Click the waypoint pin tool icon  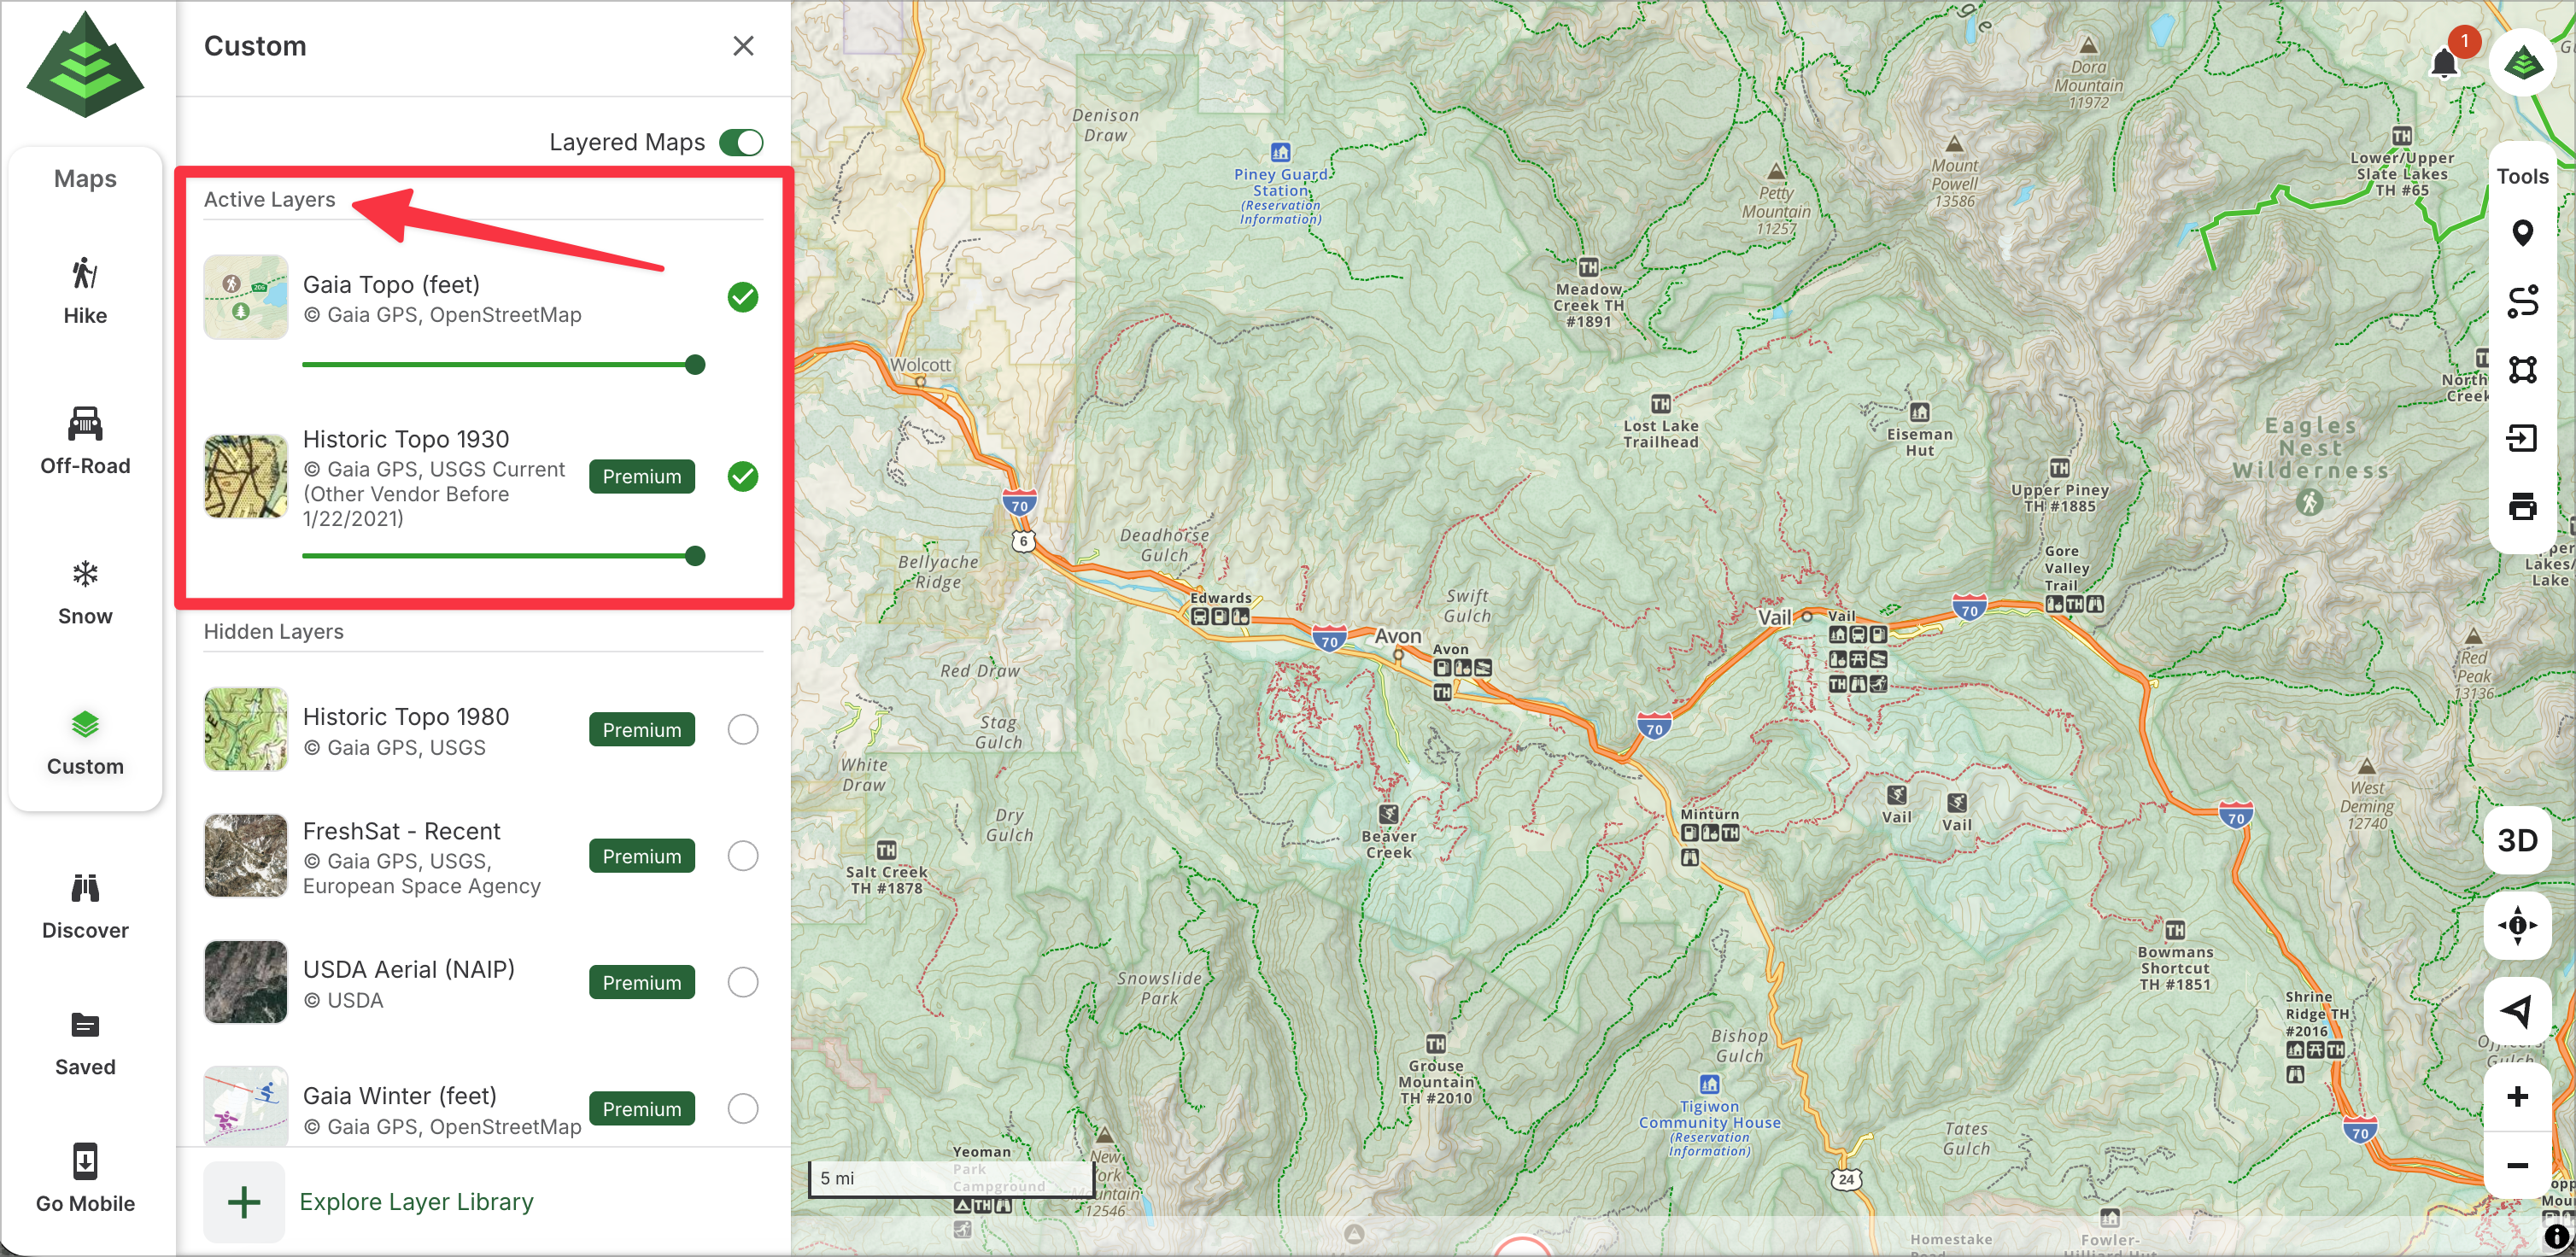coord(2521,233)
